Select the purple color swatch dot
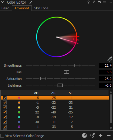113x140 pixels. (19, 127)
